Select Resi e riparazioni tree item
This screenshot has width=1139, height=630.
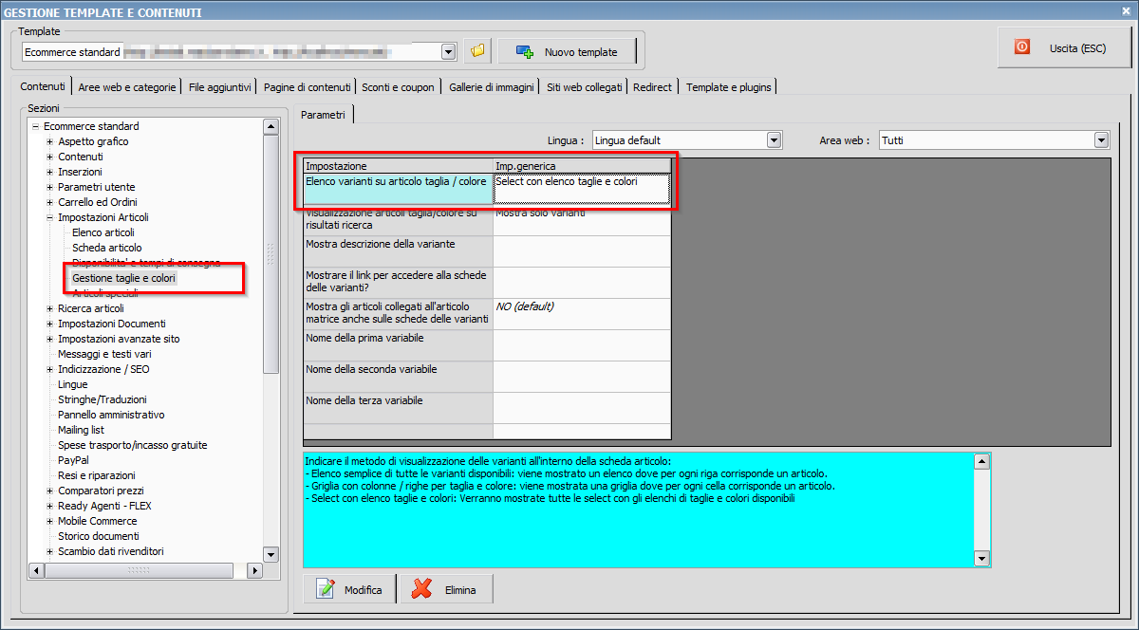[97, 475]
